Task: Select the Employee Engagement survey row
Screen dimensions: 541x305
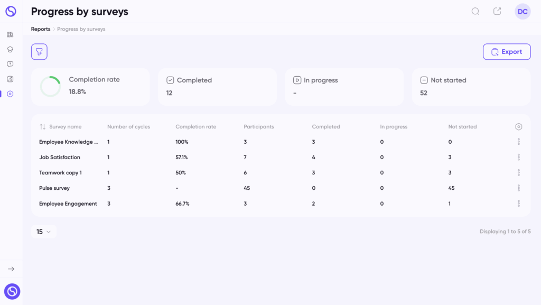Action: (281, 204)
